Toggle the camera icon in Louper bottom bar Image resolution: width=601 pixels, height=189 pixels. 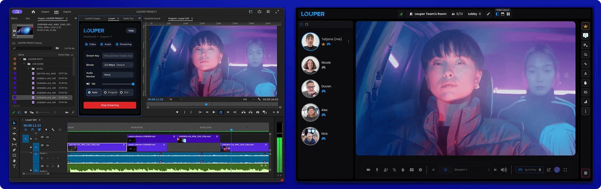[368, 170]
